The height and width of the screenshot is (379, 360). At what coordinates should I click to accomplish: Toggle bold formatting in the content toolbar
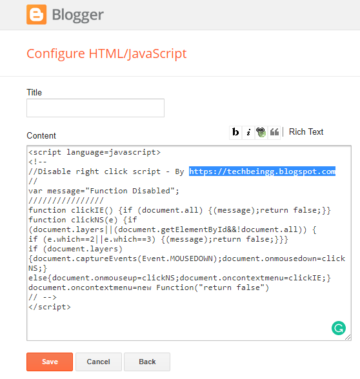pyautogui.click(x=235, y=132)
